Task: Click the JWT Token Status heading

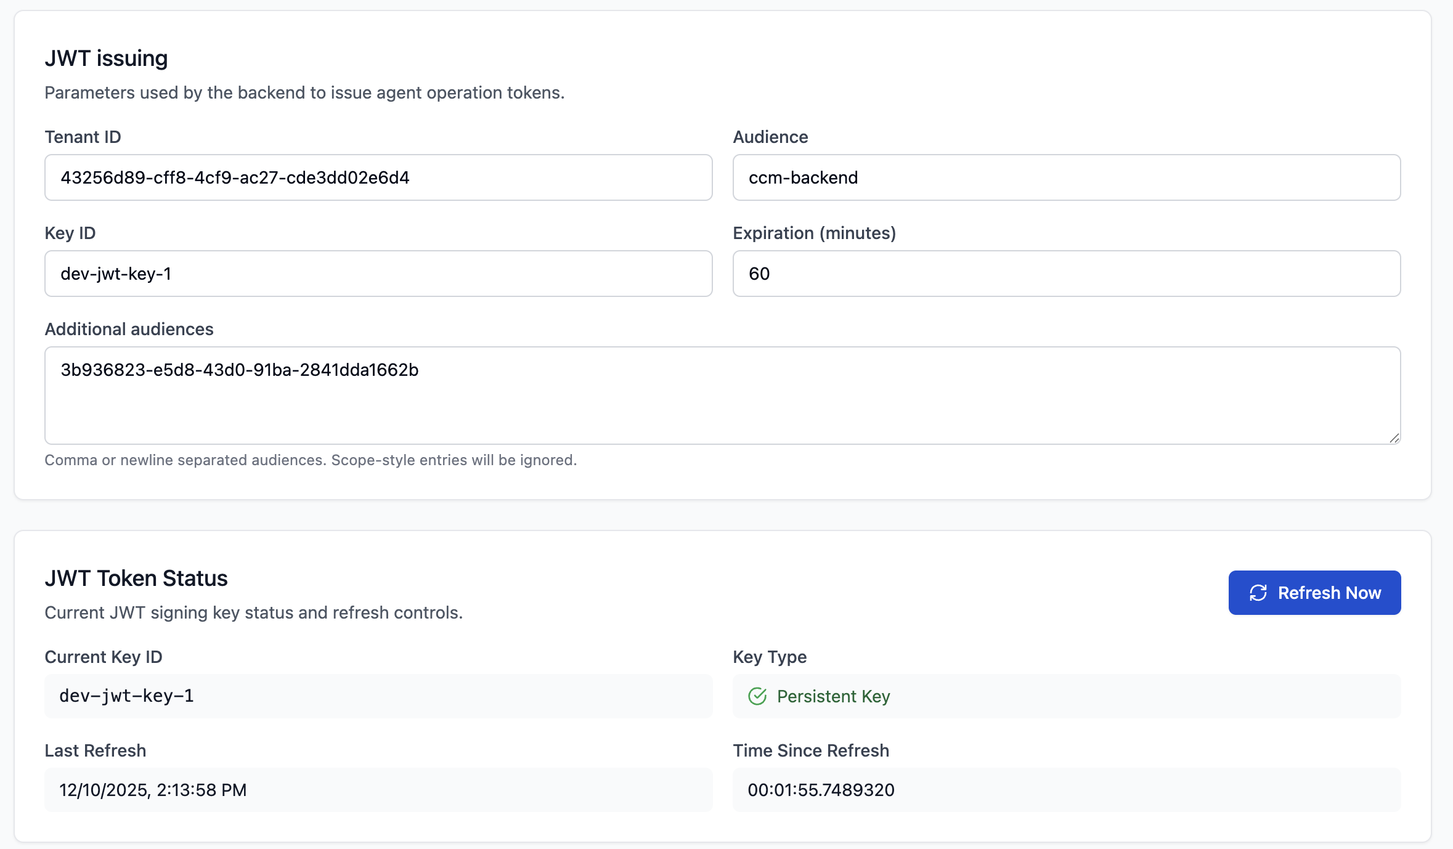Action: tap(136, 579)
